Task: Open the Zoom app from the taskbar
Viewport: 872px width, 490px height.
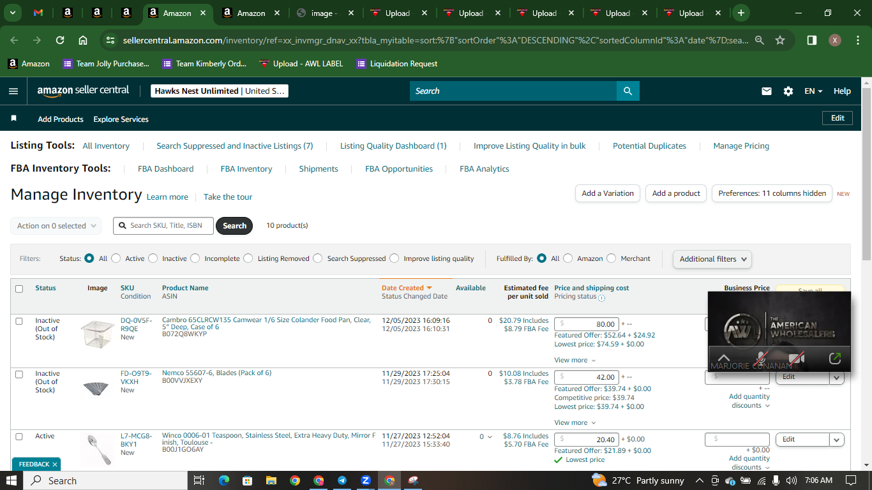Action: [x=366, y=480]
